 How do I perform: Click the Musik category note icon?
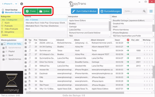click(x=2, y=23)
